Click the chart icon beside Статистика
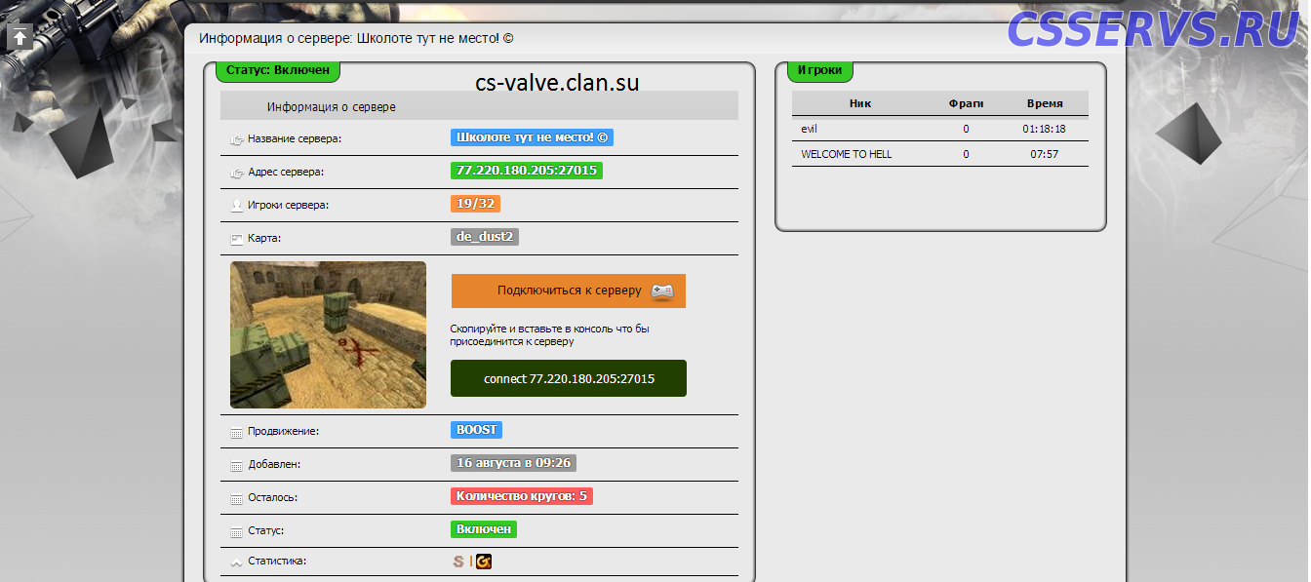The width and height of the screenshot is (1311, 582). (x=236, y=563)
